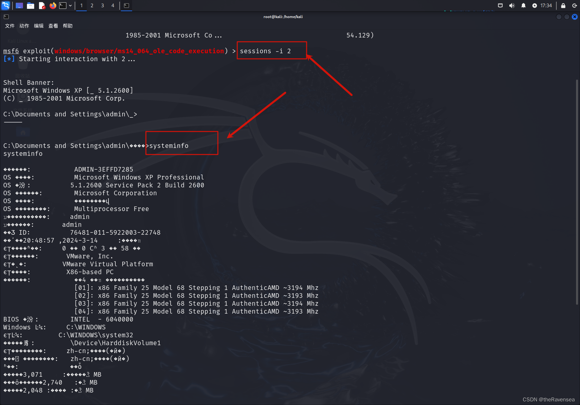
Task: Open the power manager tray icon
Action: pos(535,6)
